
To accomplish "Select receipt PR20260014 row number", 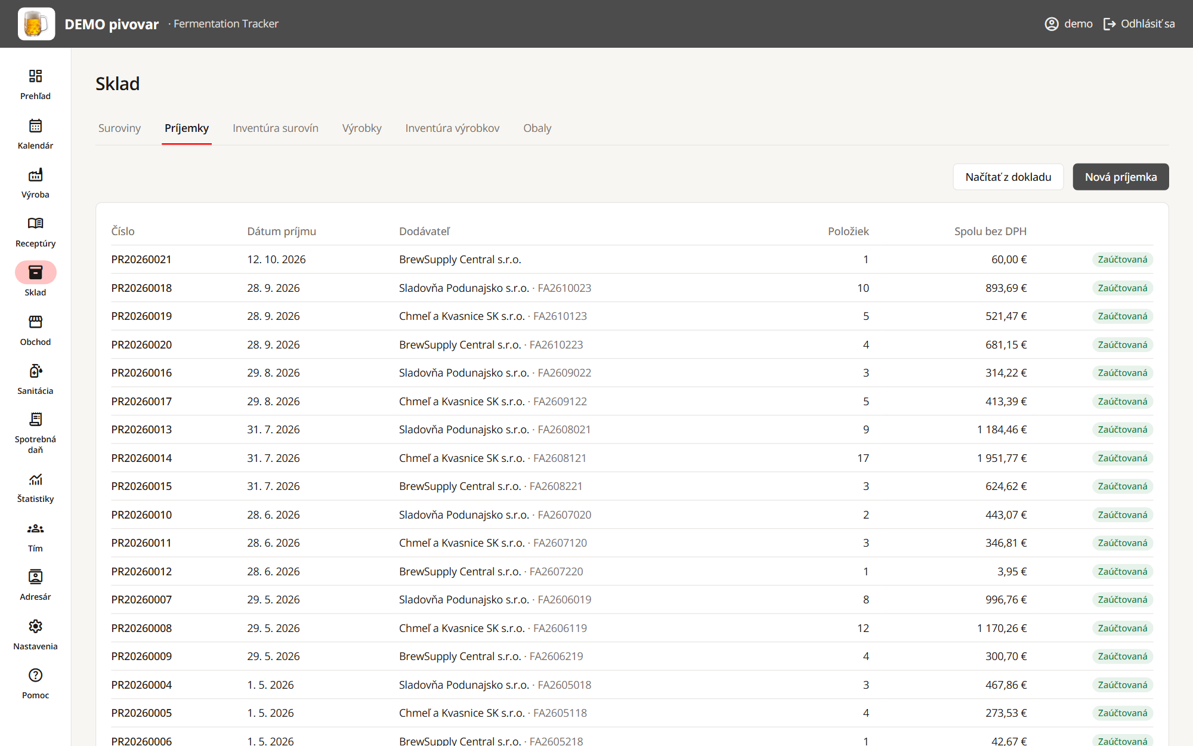I will pos(141,458).
